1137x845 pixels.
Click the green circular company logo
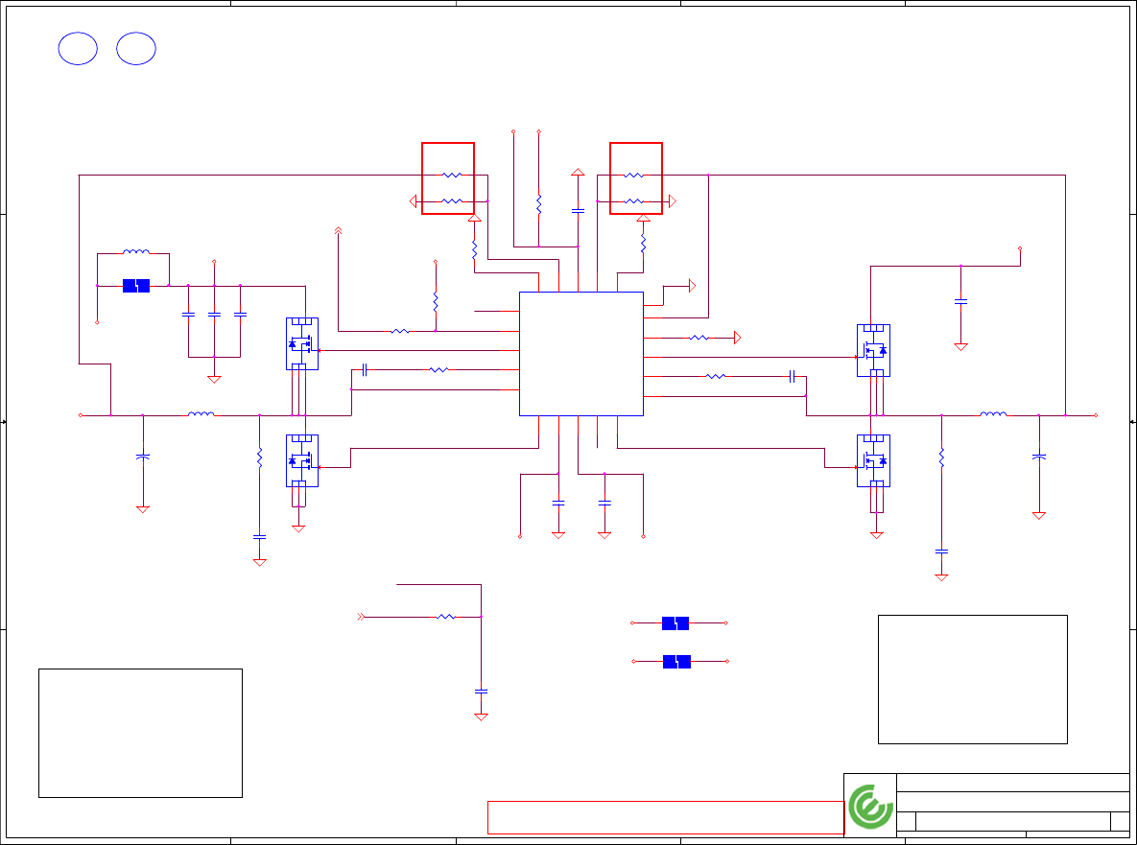870,806
